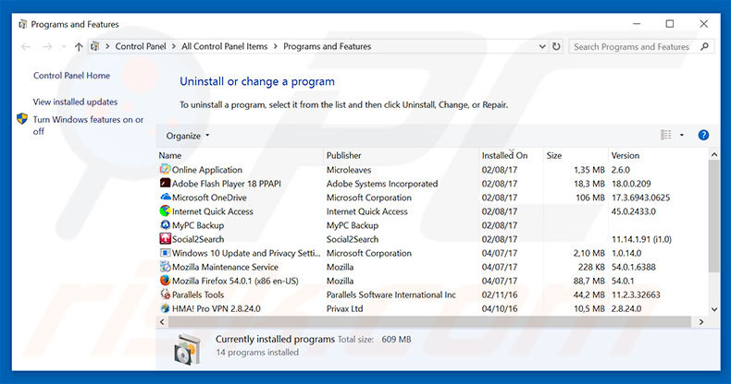Click the Back navigation arrow
The height and width of the screenshot is (384, 731).
click(x=26, y=46)
